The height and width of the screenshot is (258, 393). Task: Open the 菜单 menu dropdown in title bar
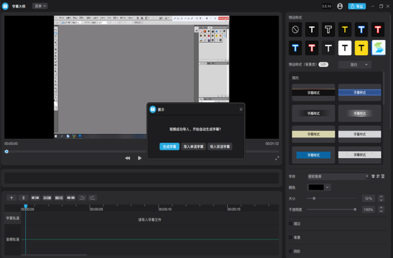[x=40, y=6]
